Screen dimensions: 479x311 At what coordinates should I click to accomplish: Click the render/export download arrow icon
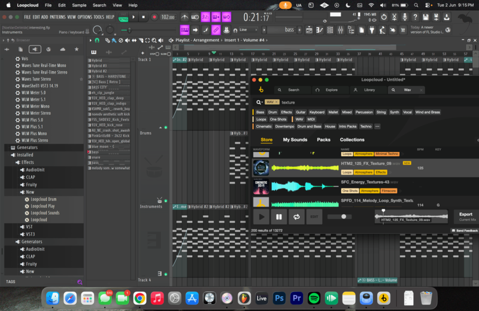tap(447, 17)
